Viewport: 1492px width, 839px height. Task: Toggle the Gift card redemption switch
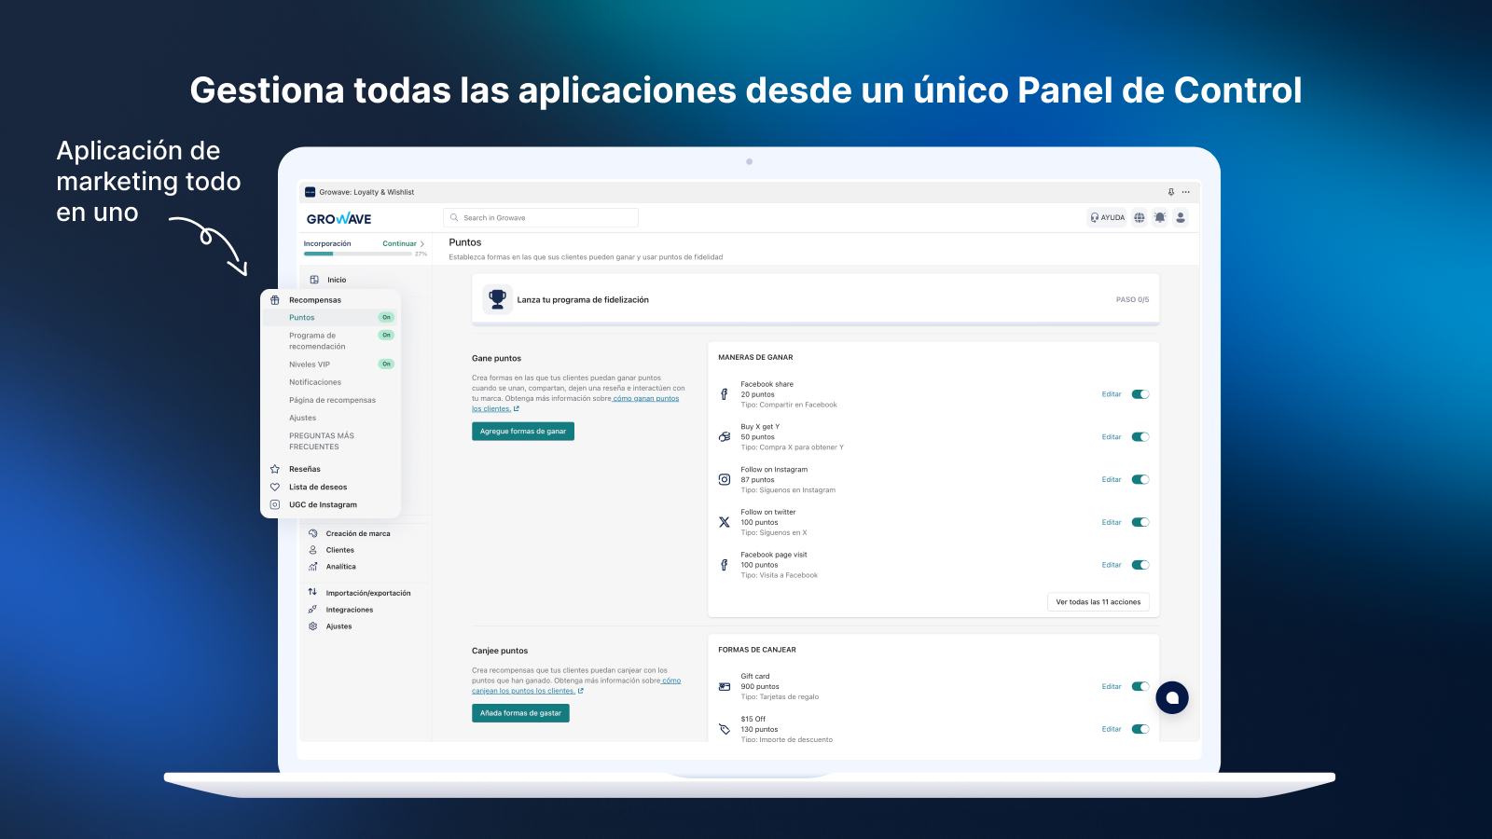pyautogui.click(x=1140, y=687)
